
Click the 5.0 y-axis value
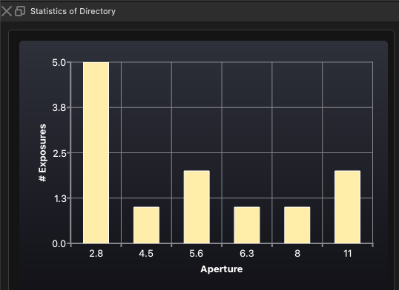pyautogui.click(x=59, y=63)
